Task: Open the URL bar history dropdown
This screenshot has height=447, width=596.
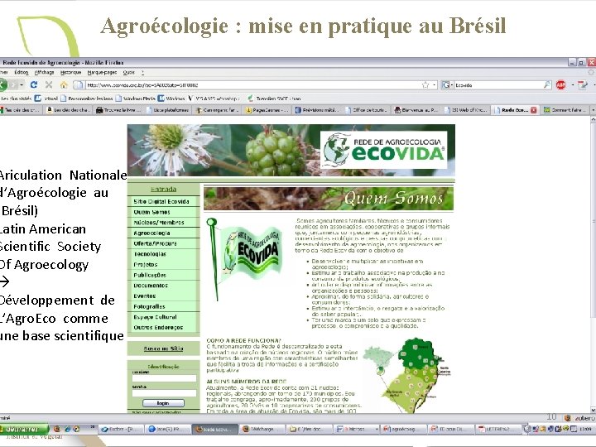Action: tap(435, 85)
